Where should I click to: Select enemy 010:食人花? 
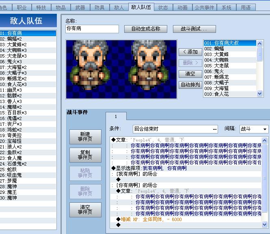pyautogui.click(x=230, y=94)
